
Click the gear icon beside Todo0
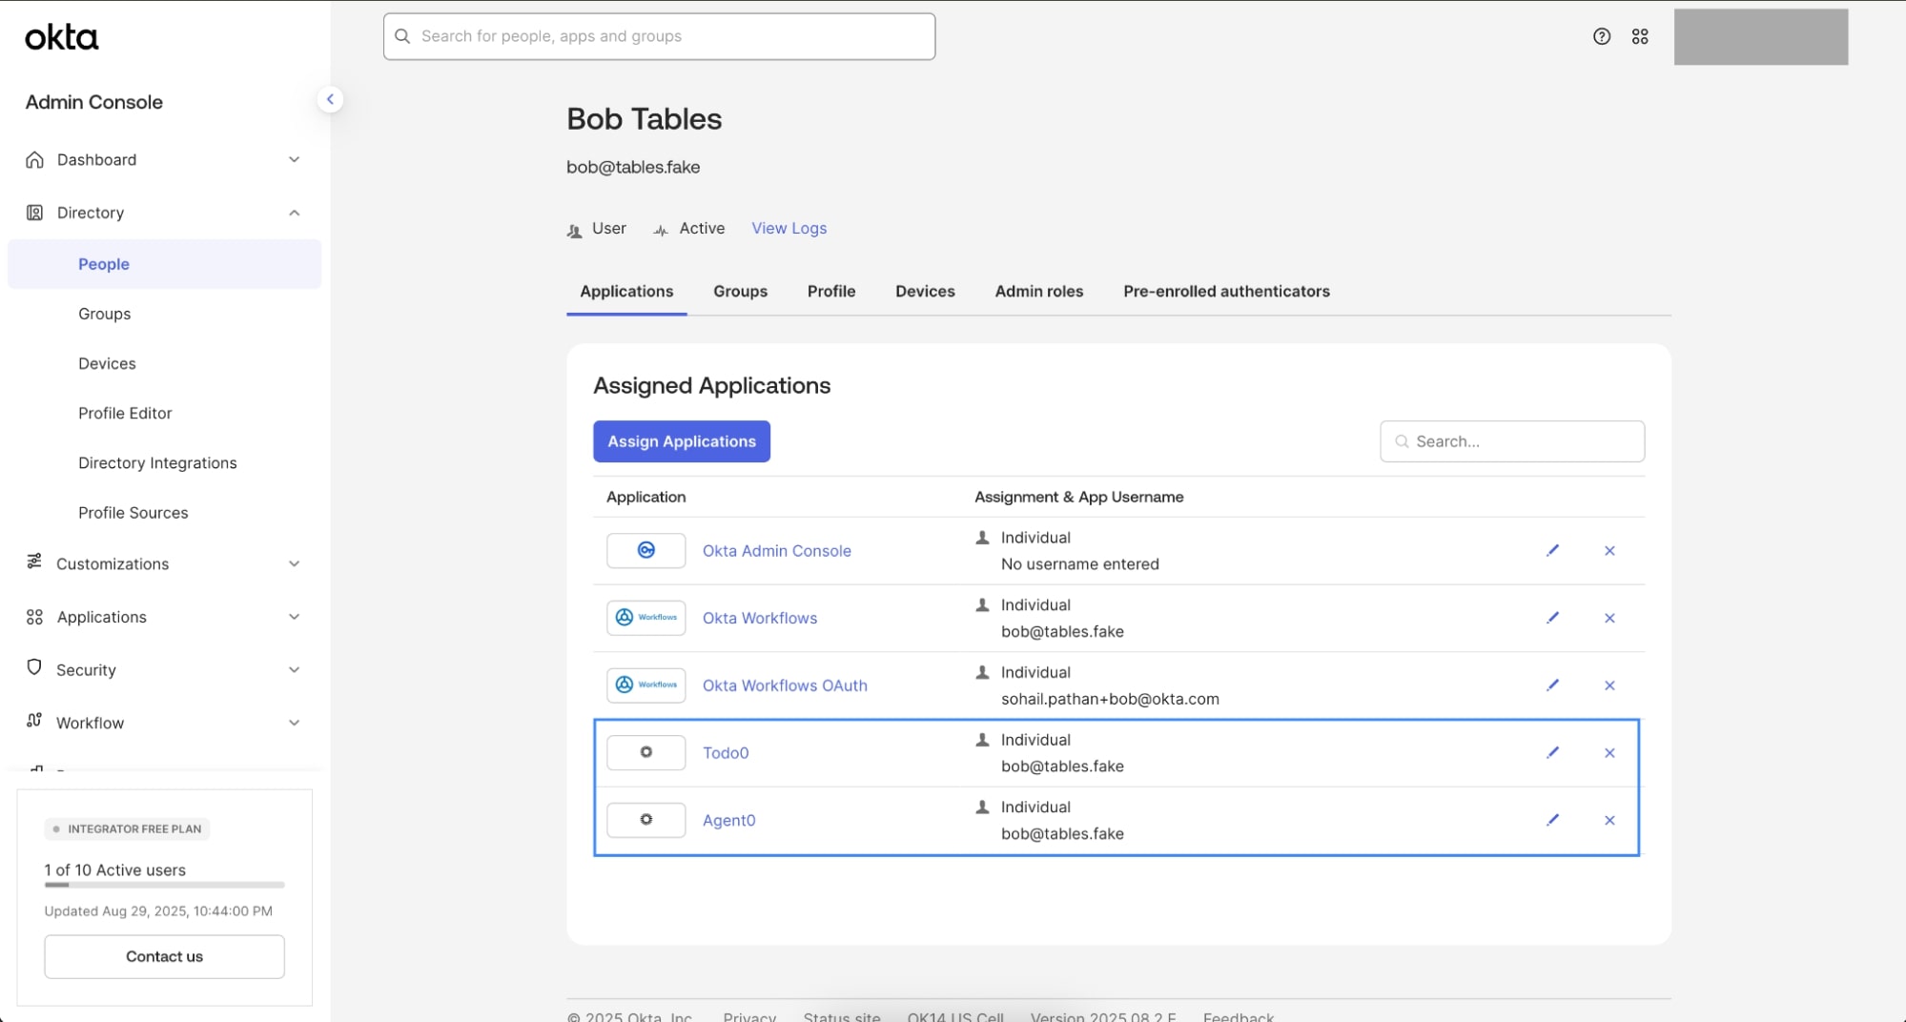pyautogui.click(x=646, y=752)
